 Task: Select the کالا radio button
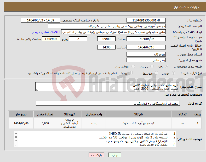(x=167, y=66)
